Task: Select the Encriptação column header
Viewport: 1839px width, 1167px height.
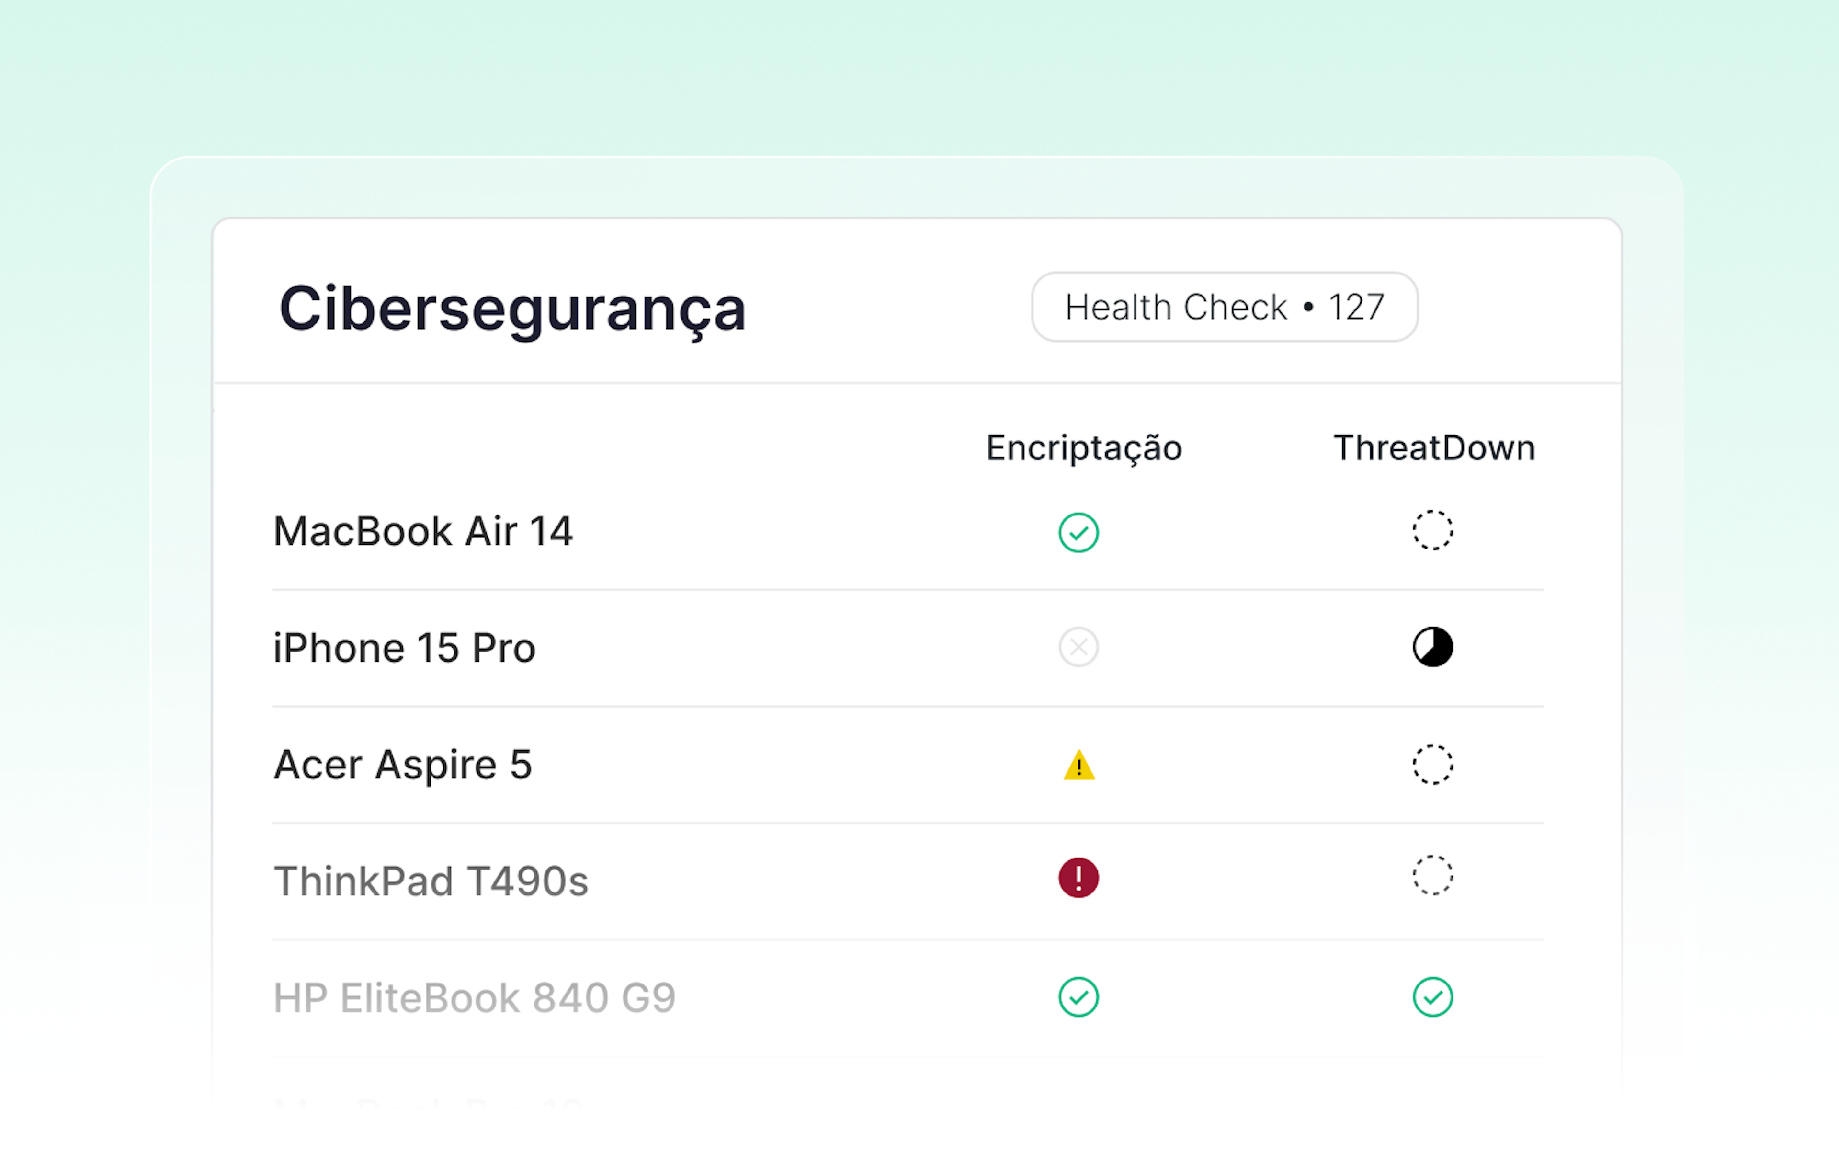Action: [x=1084, y=447]
